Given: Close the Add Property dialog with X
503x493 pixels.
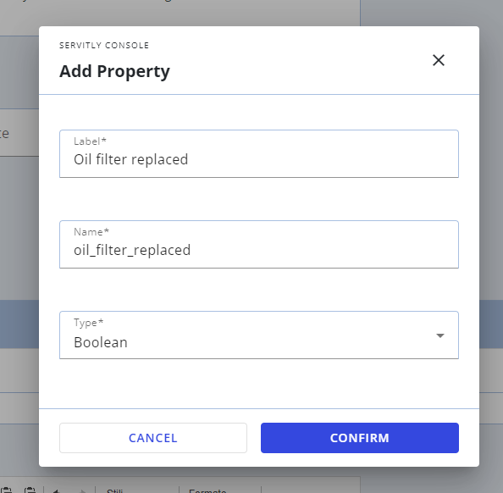Looking at the screenshot, I should point(438,60).
